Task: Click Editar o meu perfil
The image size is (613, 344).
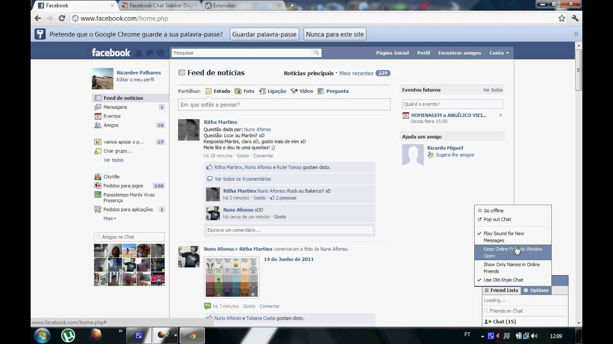Action: click(135, 80)
